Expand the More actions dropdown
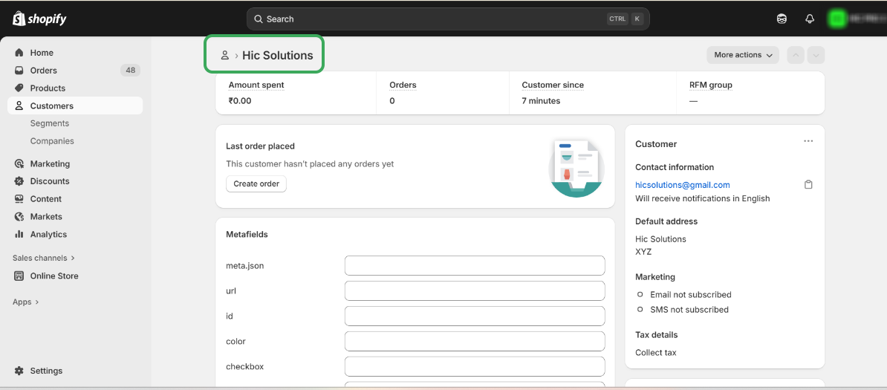Viewport: 887px width, 390px height. [x=743, y=55]
